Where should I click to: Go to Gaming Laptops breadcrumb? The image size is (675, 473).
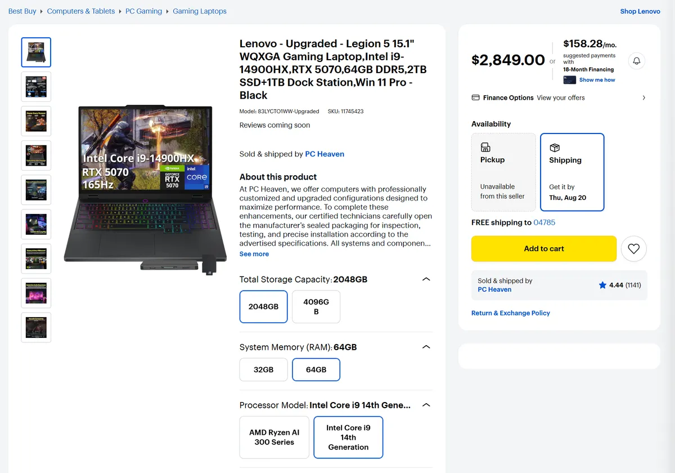click(200, 11)
